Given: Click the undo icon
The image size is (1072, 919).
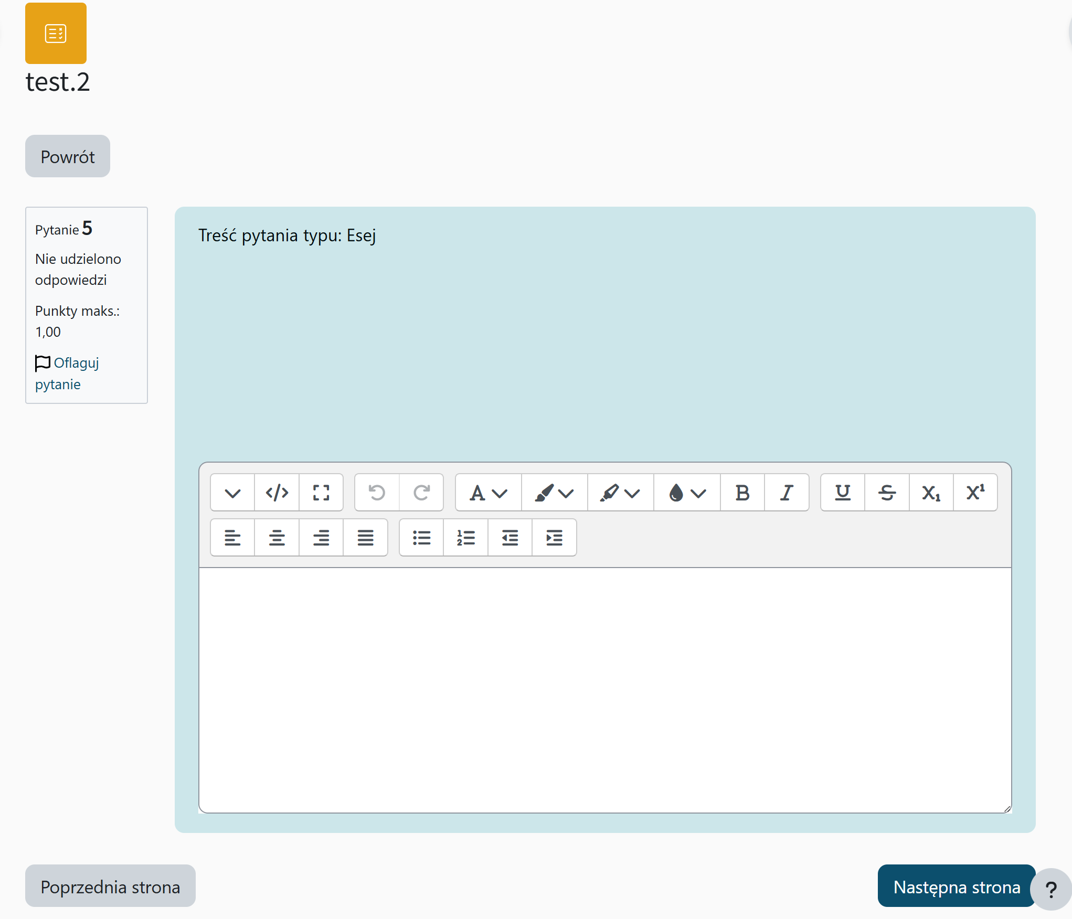Looking at the screenshot, I should (x=377, y=493).
